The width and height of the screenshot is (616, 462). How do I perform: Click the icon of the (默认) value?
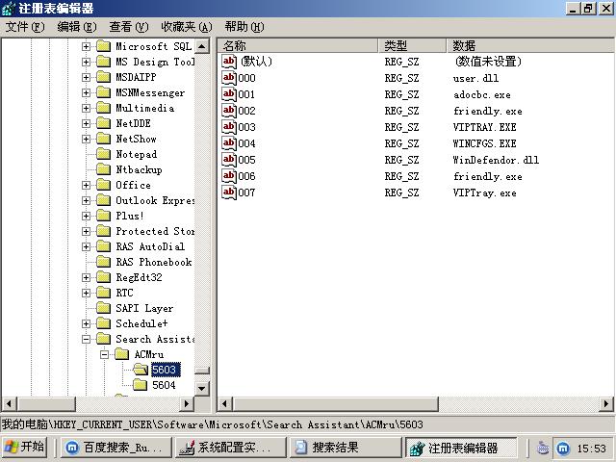point(229,62)
